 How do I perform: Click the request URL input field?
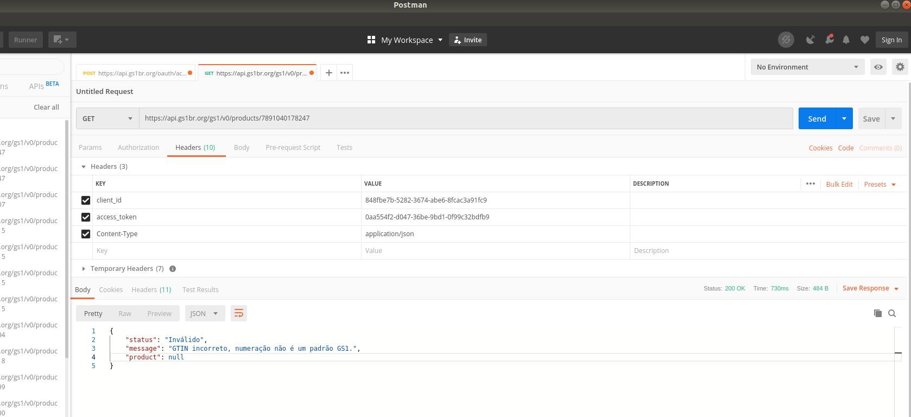point(465,118)
